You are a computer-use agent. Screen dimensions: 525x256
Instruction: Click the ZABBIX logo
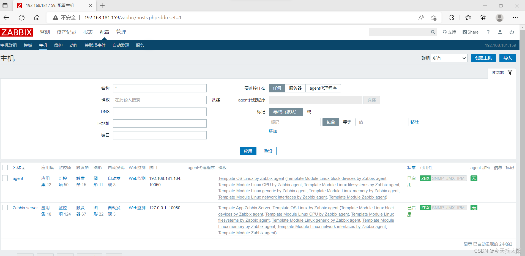(17, 32)
